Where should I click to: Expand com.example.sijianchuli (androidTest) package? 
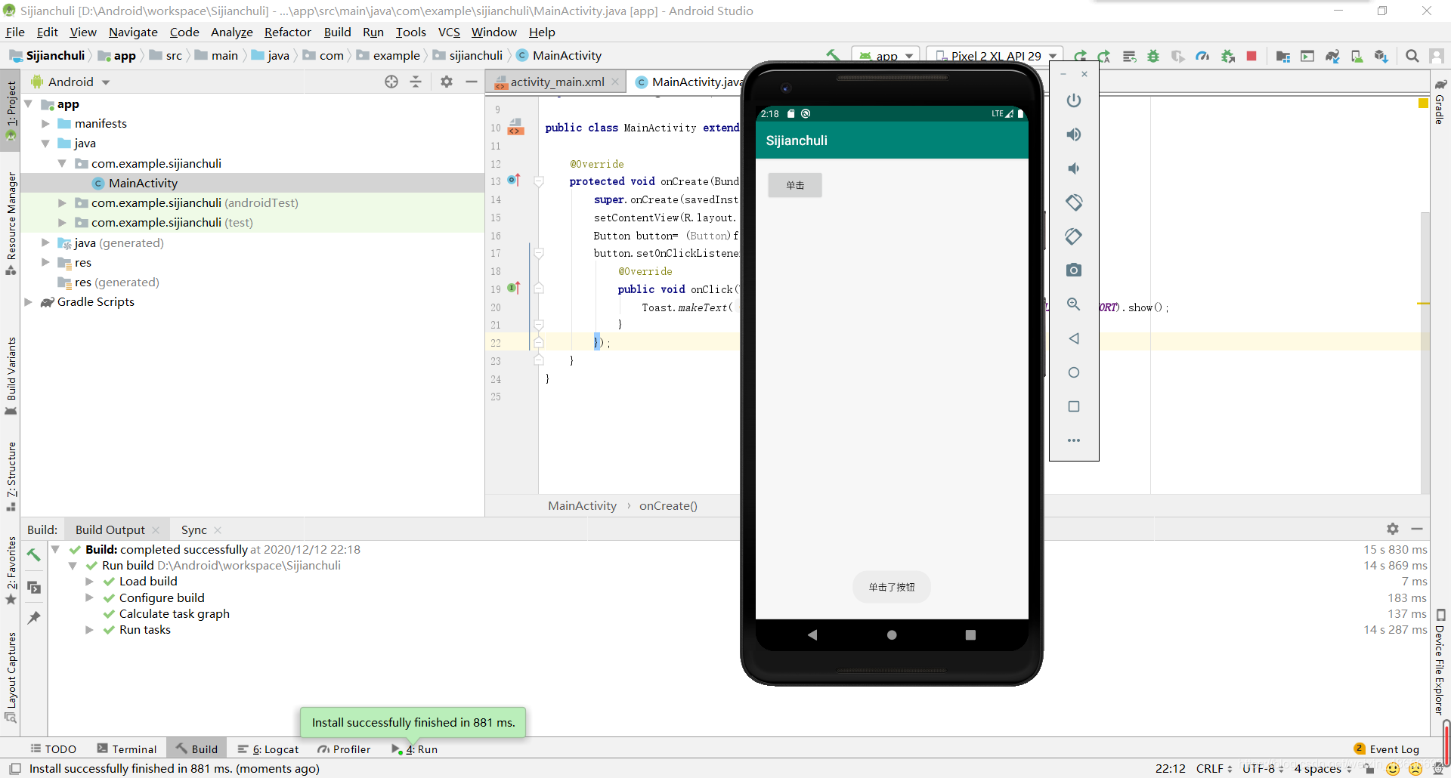(x=62, y=203)
